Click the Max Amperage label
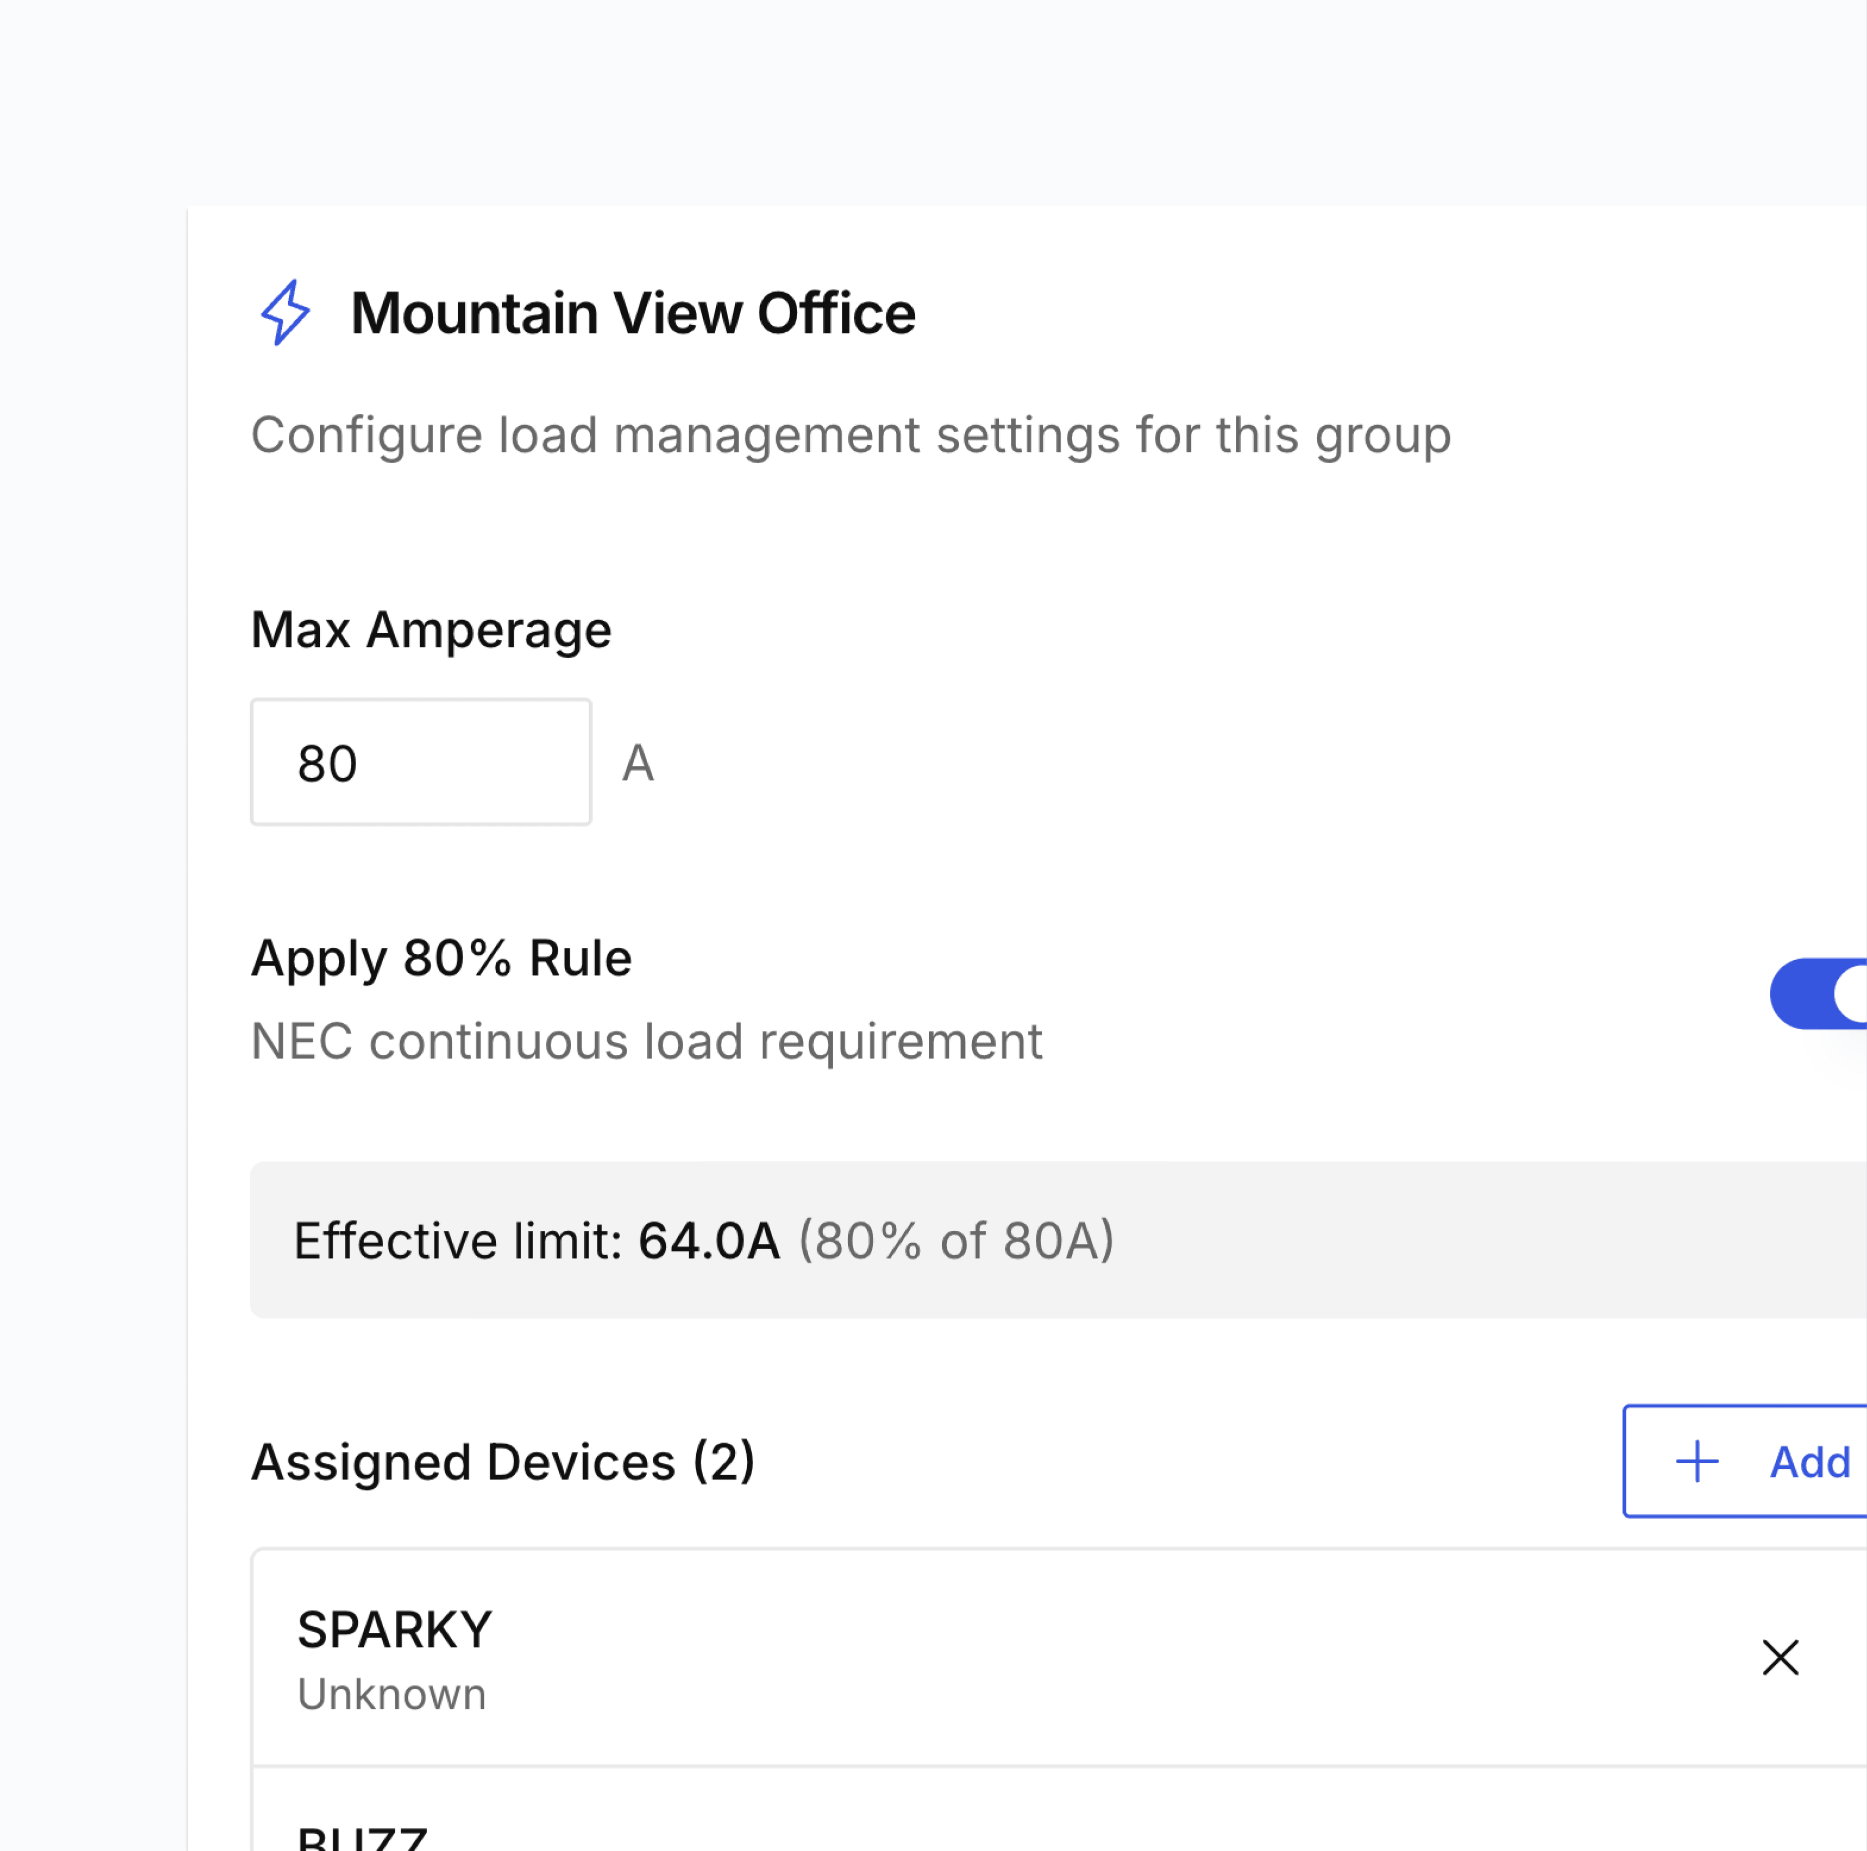This screenshot has width=1867, height=1851. 431,630
